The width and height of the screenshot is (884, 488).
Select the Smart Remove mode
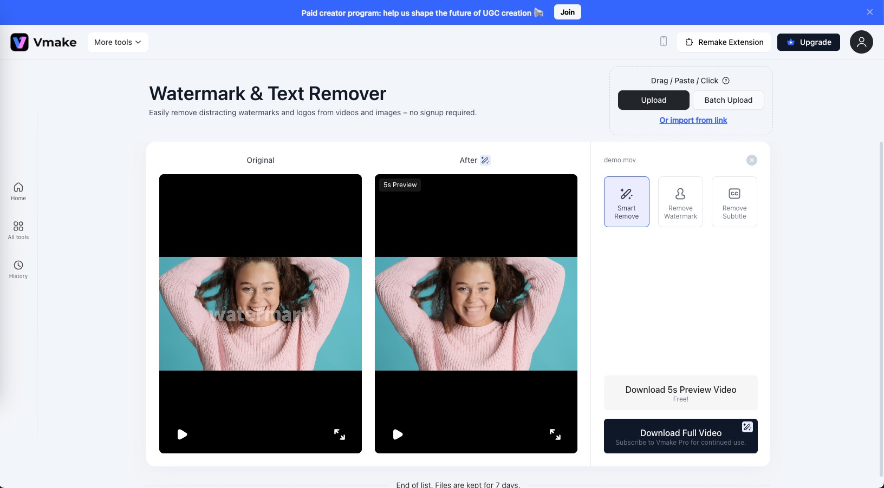tap(626, 202)
